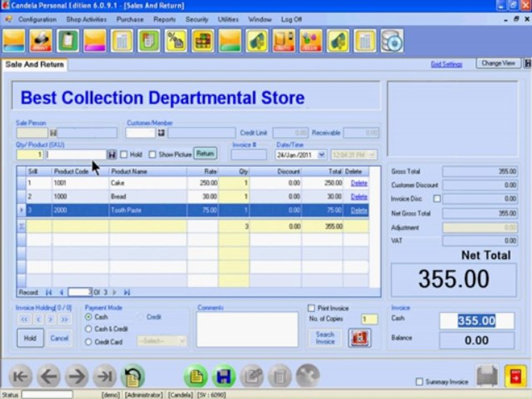
Task: Open the Grid Settings link
Action: tap(447, 64)
